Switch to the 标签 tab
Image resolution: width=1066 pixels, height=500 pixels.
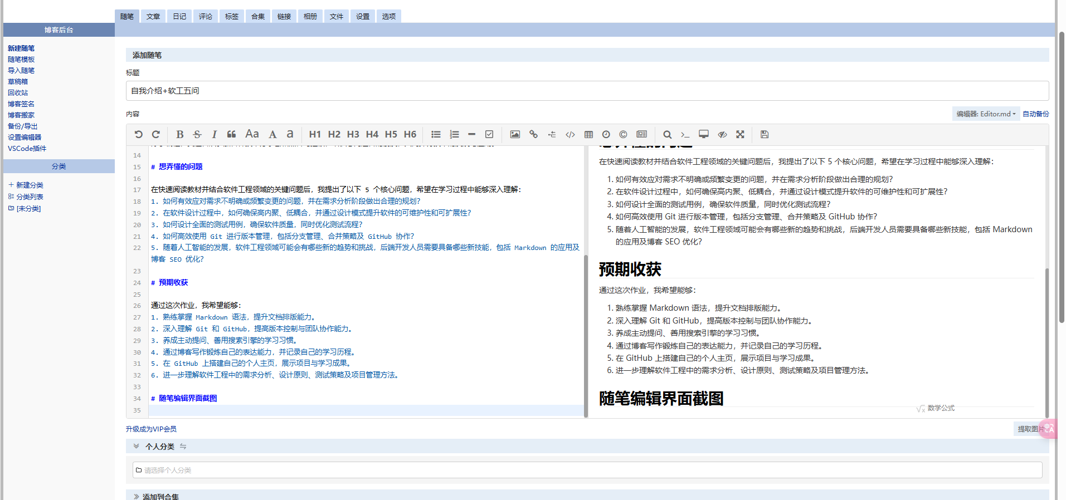point(232,16)
